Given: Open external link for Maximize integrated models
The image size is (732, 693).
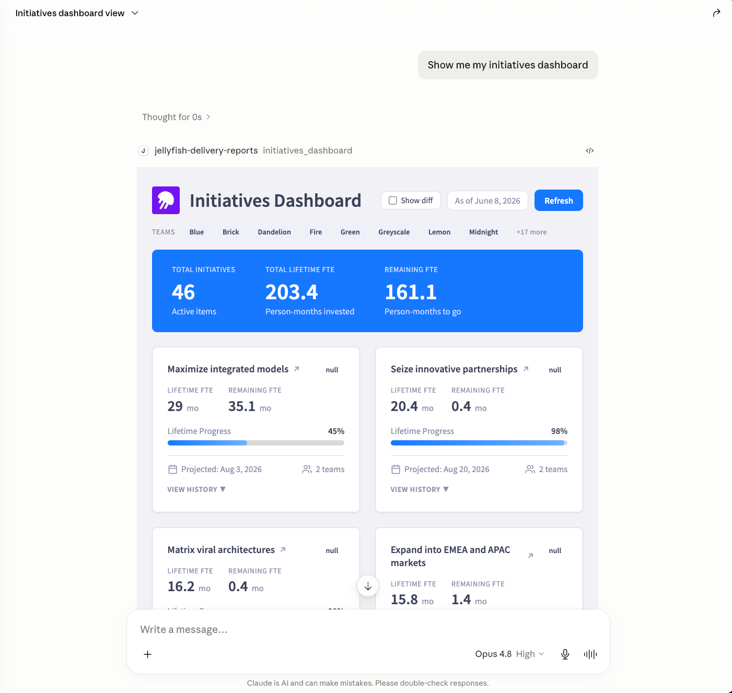Looking at the screenshot, I should (x=296, y=369).
